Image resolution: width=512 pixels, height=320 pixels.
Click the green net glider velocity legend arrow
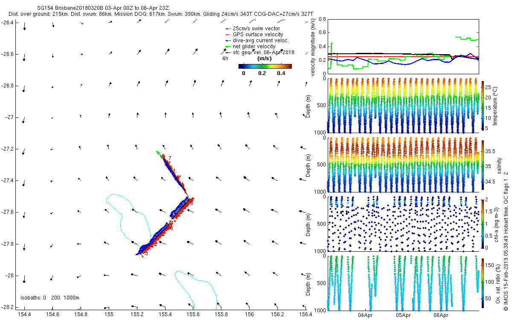pos(227,47)
